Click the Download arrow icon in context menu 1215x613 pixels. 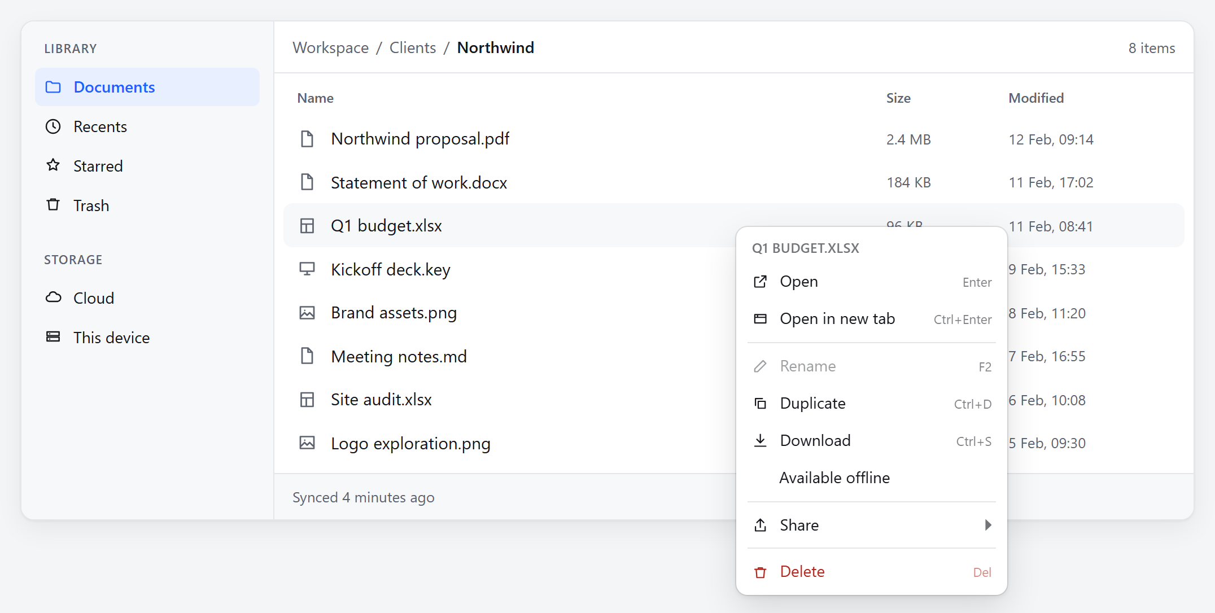761,441
